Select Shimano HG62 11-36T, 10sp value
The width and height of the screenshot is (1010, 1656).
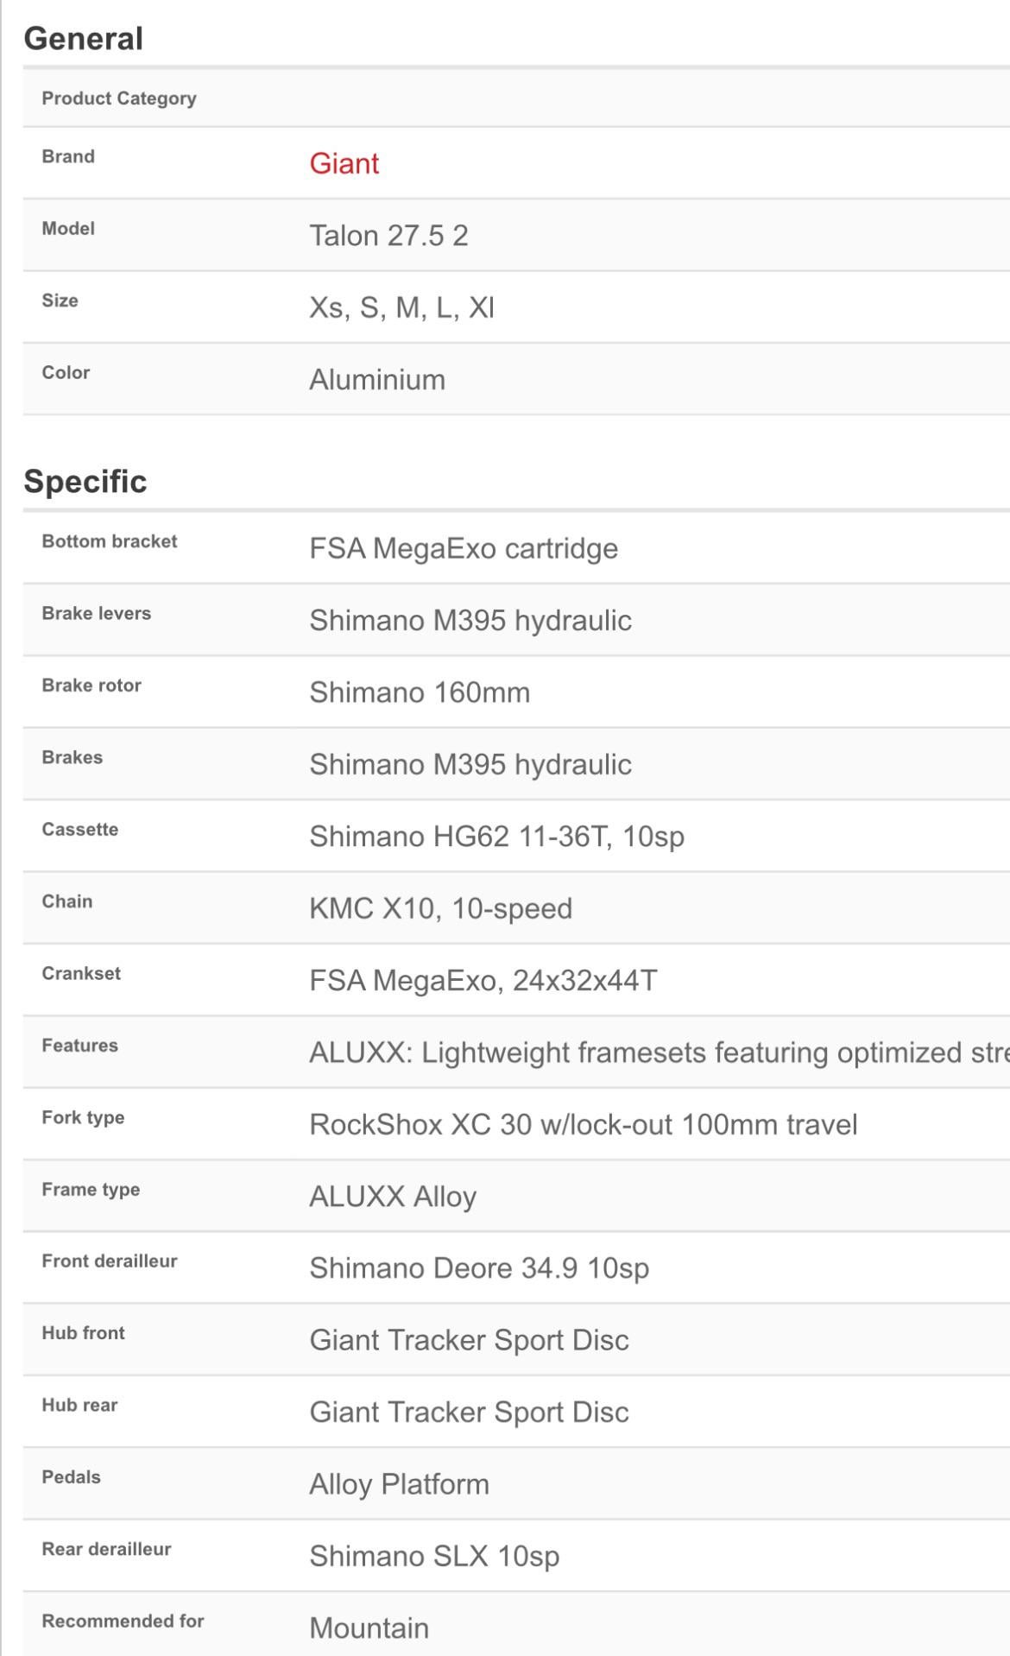click(496, 837)
